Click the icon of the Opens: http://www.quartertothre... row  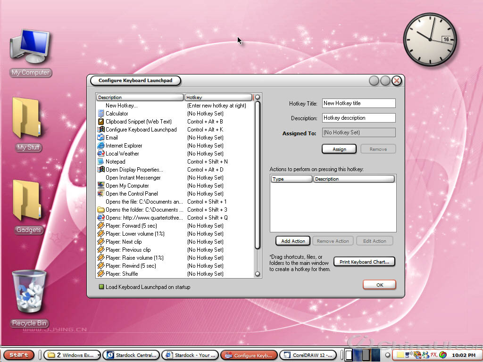click(x=101, y=218)
